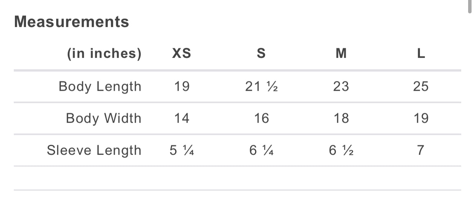Select the M size column header
The width and height of the screenshot is (475, 199).
coord(341,54)
